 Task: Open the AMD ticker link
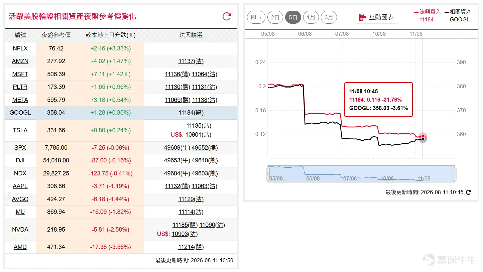click(x=20, y=247)
